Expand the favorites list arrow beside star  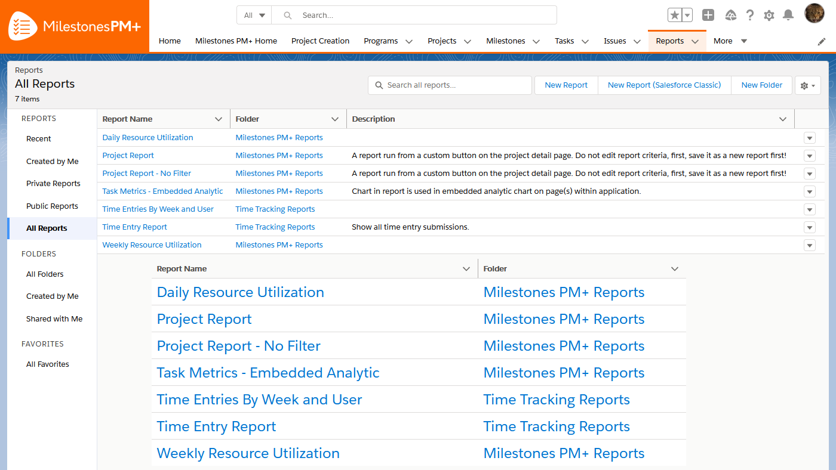coord(687,15)
